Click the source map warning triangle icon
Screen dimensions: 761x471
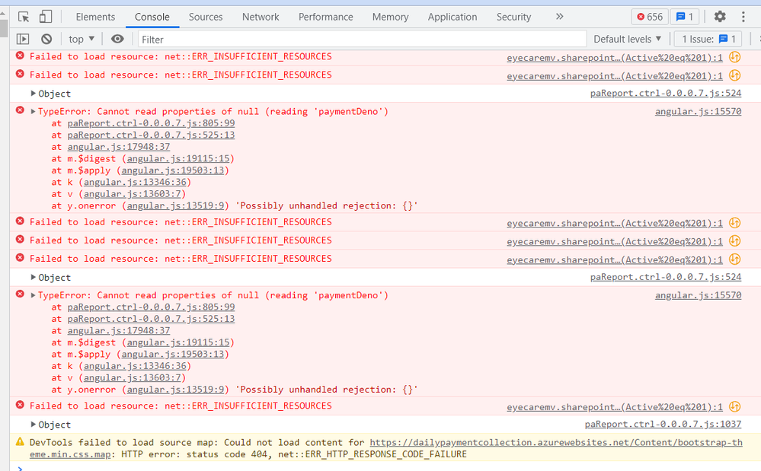[x=20, y=441]
